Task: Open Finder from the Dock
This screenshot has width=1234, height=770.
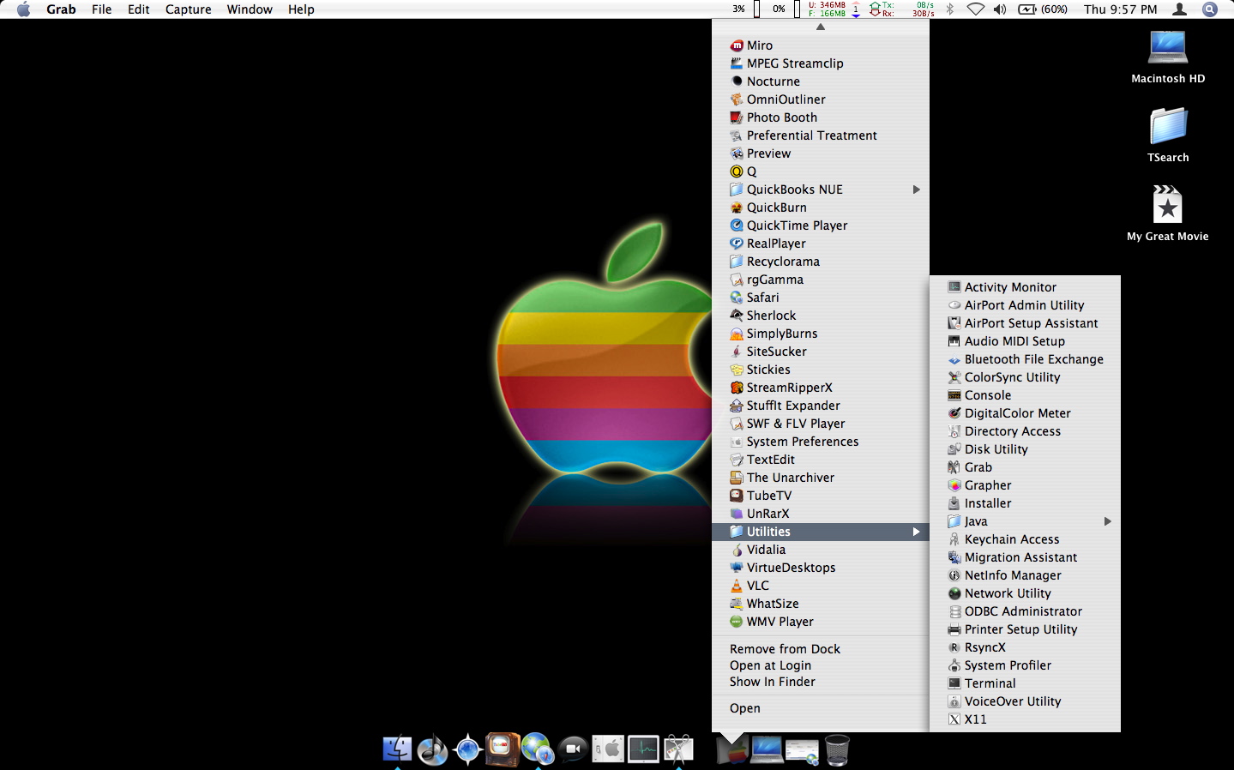Action: click(397, 749)
